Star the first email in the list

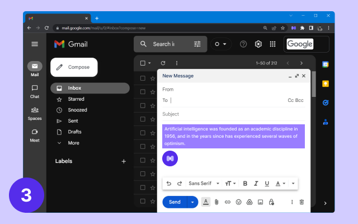[x=153, y=78]
